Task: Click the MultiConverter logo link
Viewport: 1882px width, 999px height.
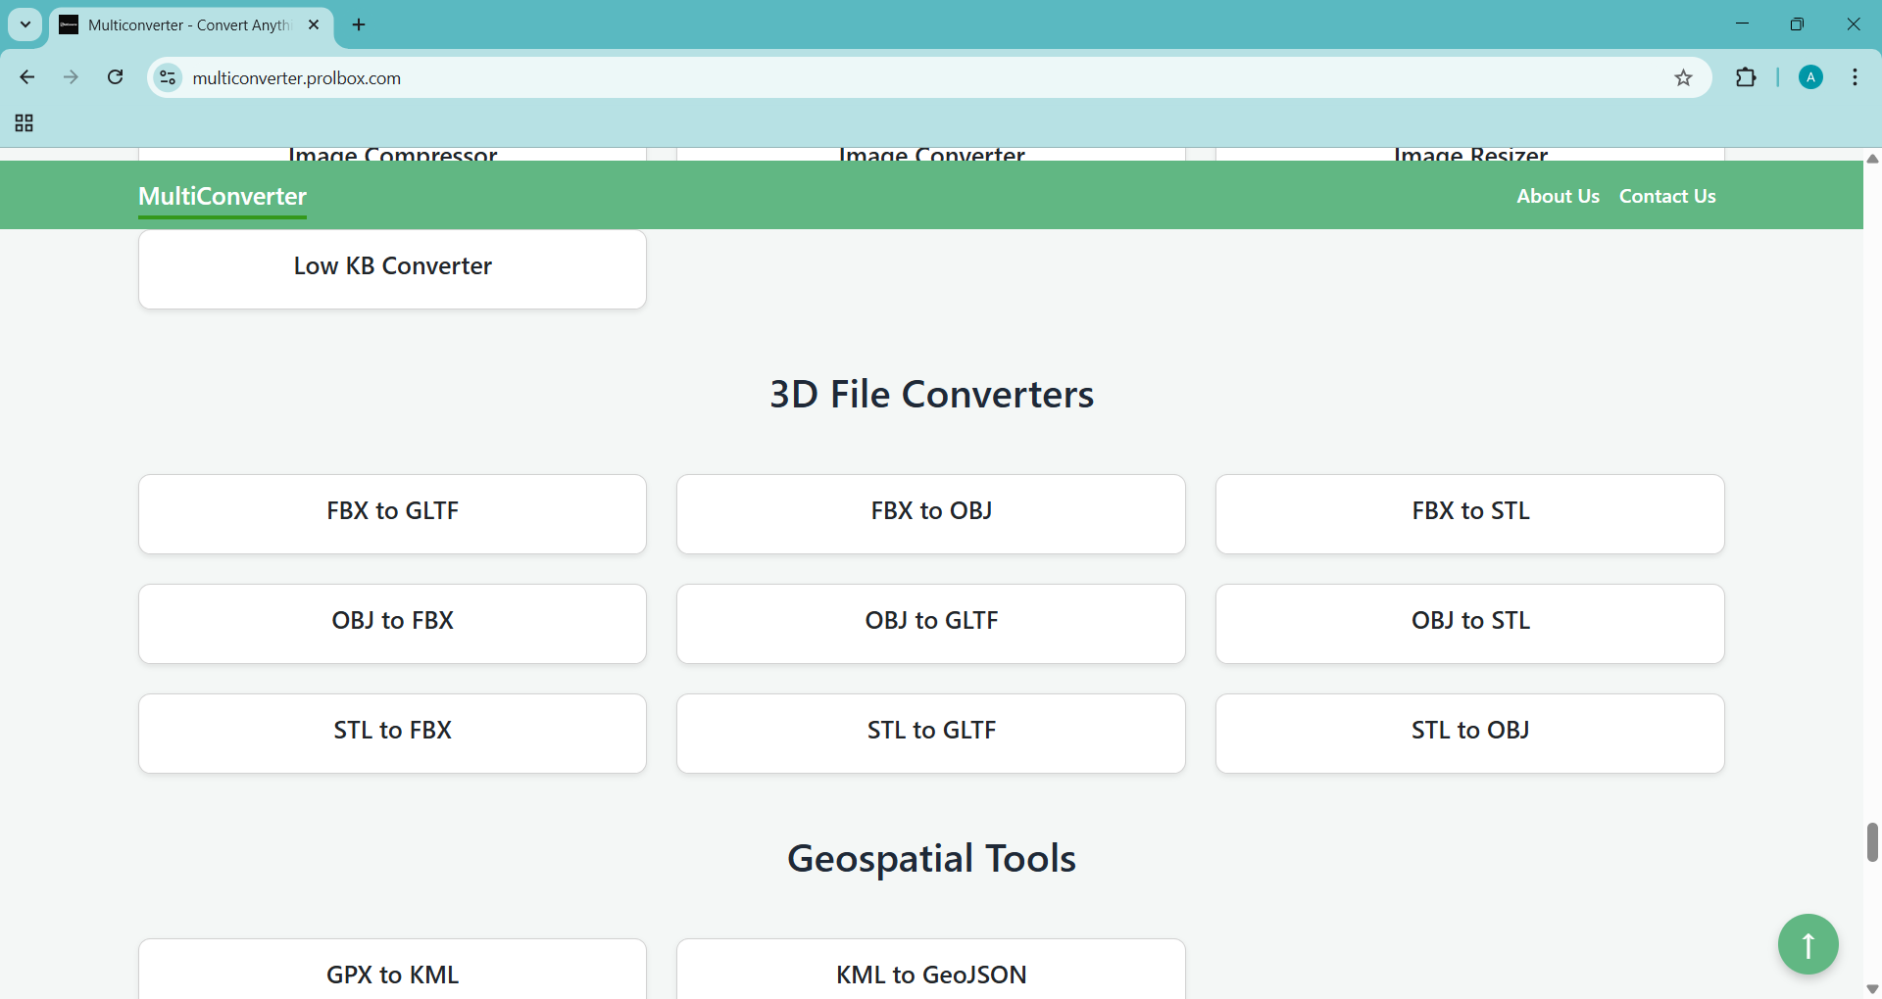Action: (x=223, y=196)
